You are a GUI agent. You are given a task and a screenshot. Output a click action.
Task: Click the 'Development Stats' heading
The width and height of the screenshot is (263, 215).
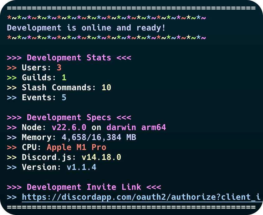pos(69,58)
